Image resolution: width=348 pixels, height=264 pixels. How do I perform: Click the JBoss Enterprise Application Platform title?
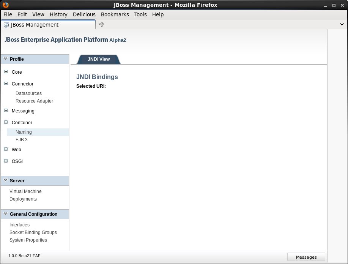(x=56, y=40)
